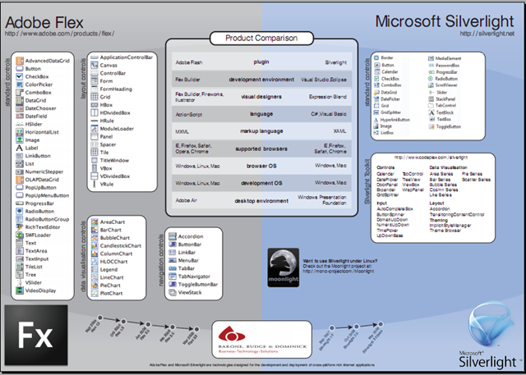Screen dimensions: 526x375
Task: Select the TabBar navigation icon
Action: pos(173,268)
